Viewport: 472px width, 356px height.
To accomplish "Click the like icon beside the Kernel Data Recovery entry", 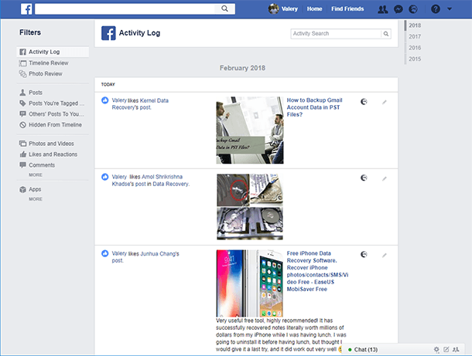I will [x=104, y=100].
